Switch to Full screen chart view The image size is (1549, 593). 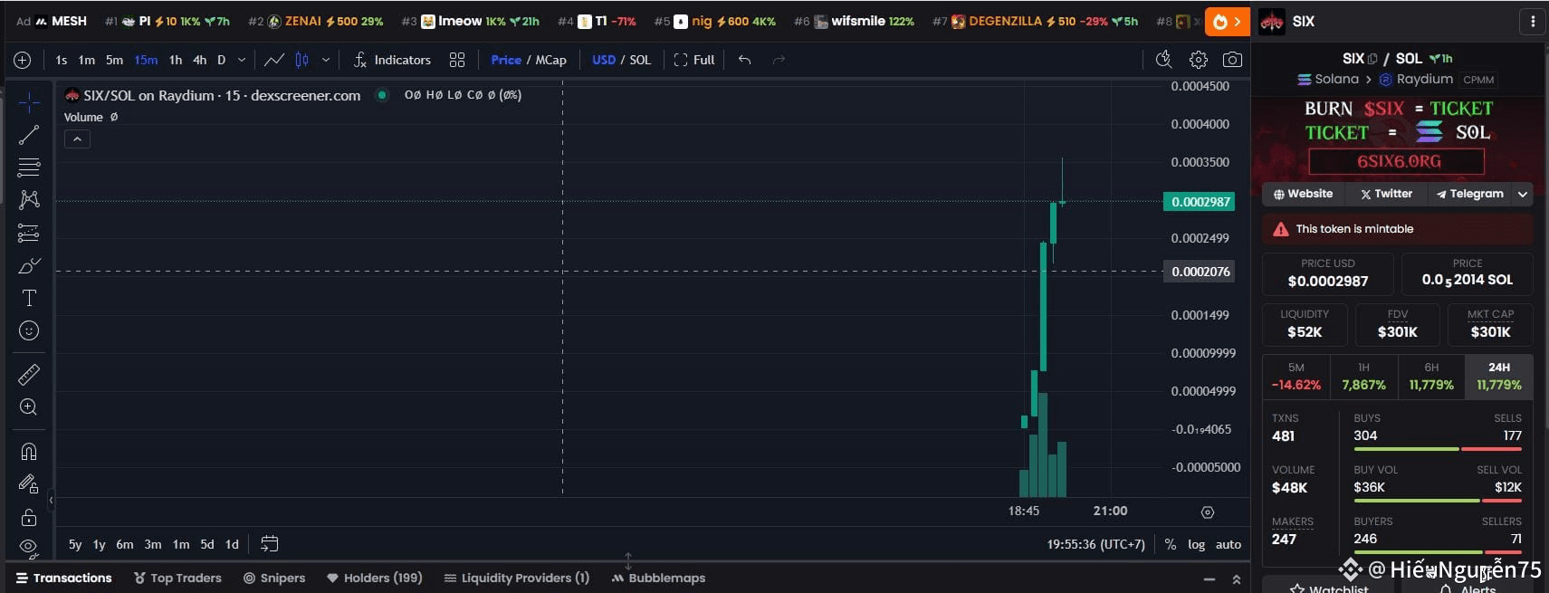click(694, 60)
